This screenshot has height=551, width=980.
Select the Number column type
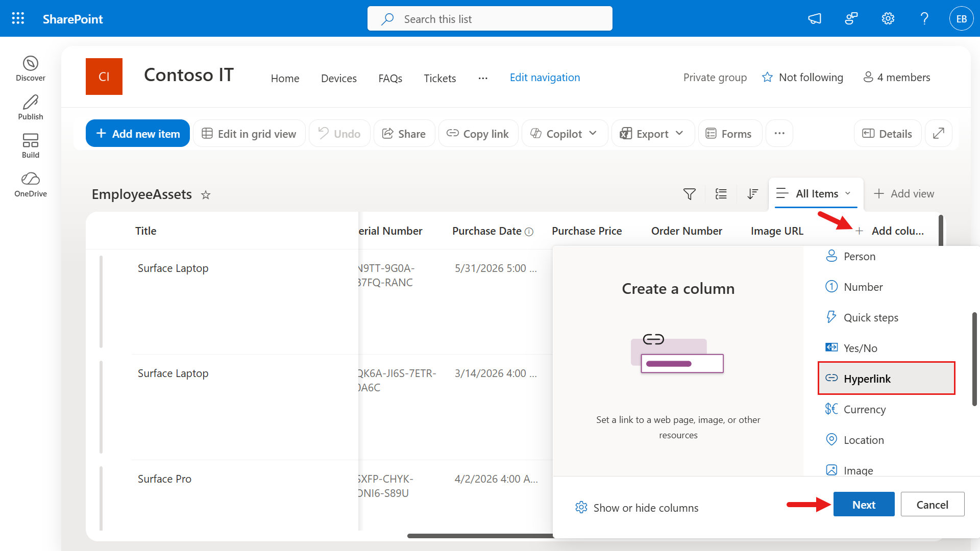point(887,287)
